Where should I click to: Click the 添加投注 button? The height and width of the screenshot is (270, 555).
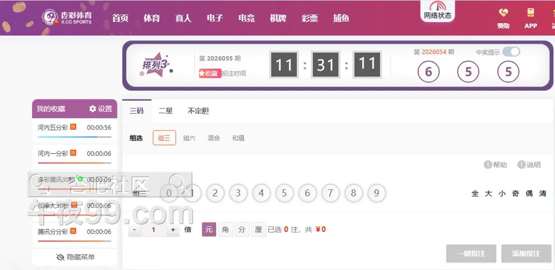(526, 253)
